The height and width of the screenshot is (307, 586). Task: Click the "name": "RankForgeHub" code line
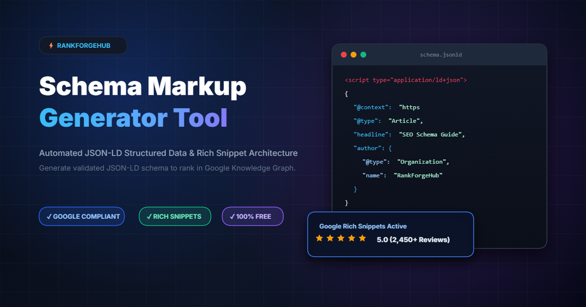(402, 176)
